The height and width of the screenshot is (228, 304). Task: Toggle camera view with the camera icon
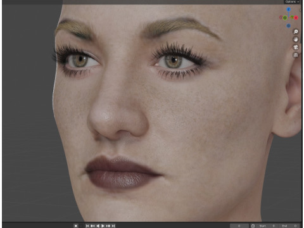coord(296,47)
